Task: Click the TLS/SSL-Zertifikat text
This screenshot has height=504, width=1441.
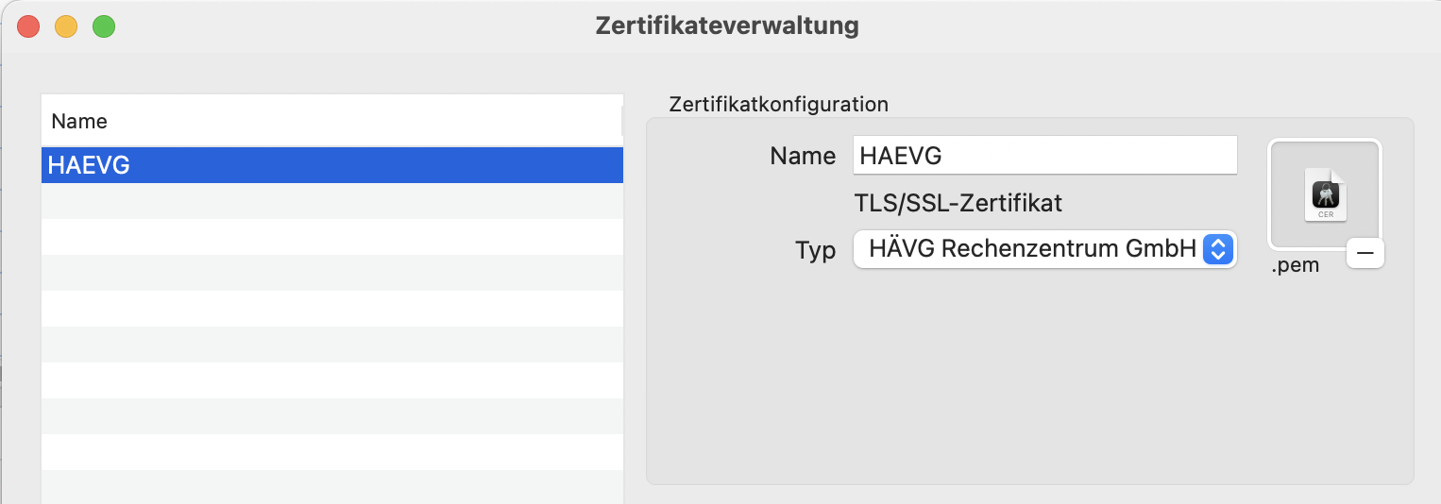Action: 958,202
